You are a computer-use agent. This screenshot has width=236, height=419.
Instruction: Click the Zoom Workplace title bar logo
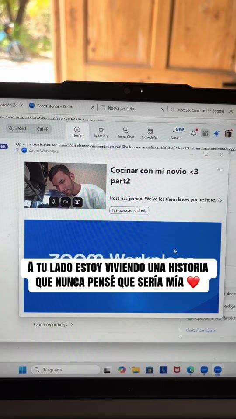pyautogui.click(x=24, y=150)
